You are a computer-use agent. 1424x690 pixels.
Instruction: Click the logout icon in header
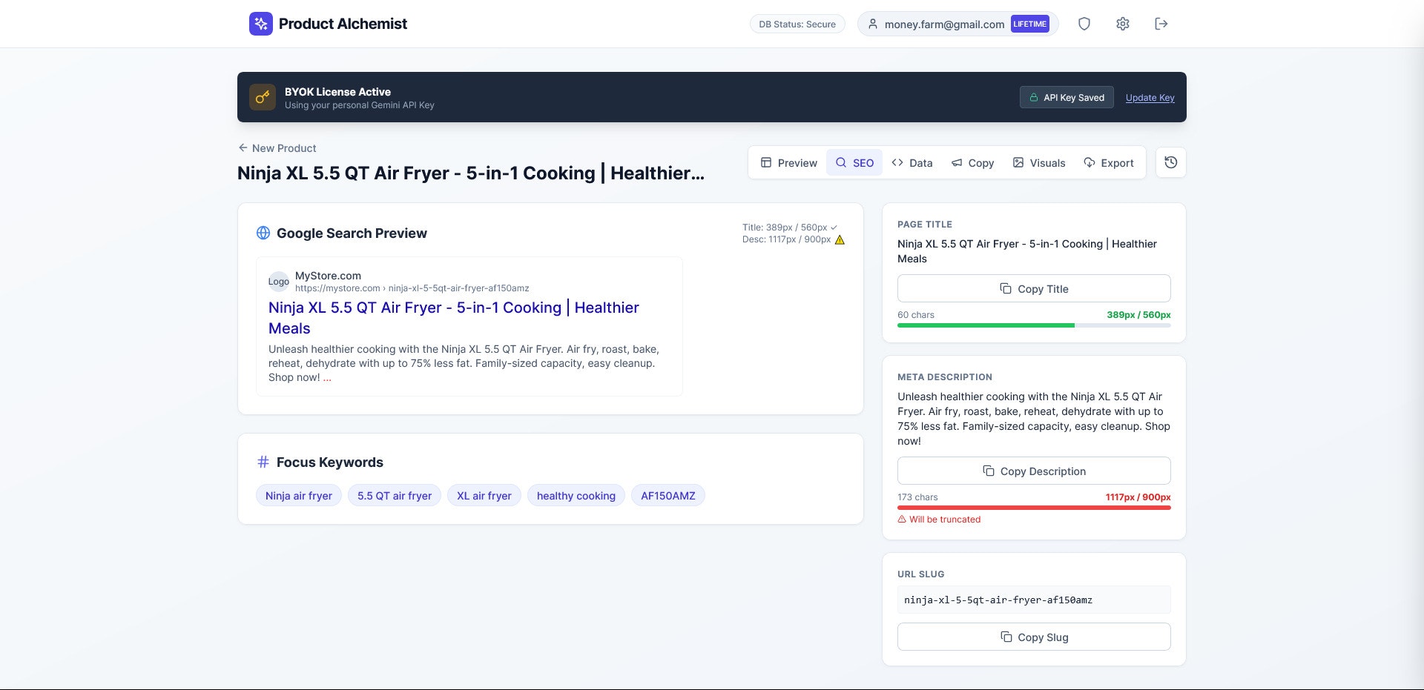(1161, 24)
